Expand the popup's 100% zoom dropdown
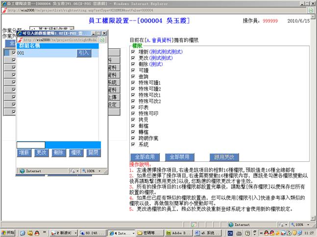This screenshot has width=317, height=237. point(98,171)
